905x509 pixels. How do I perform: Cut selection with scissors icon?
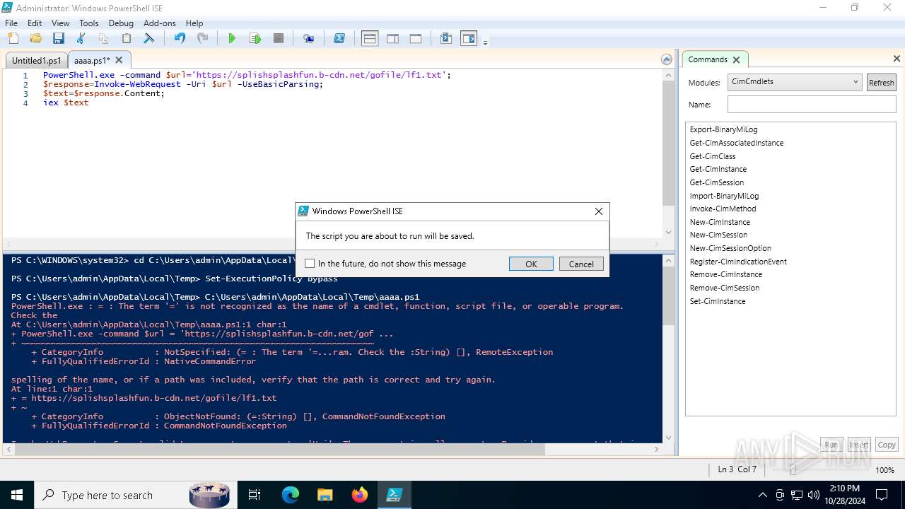pyautogui.click(x=81, y=39)
